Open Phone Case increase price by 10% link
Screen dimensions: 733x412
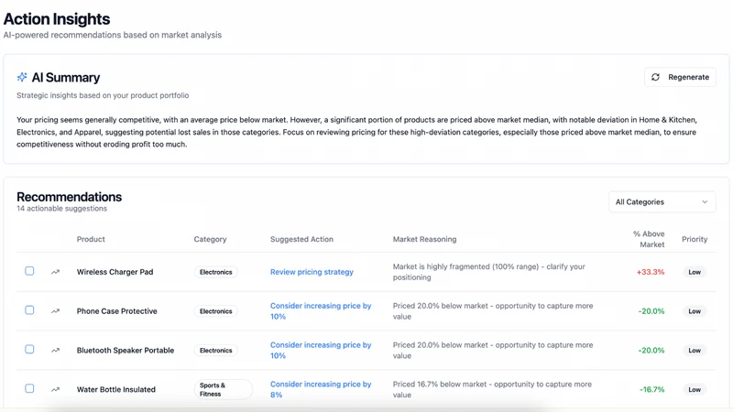point(321,311)
